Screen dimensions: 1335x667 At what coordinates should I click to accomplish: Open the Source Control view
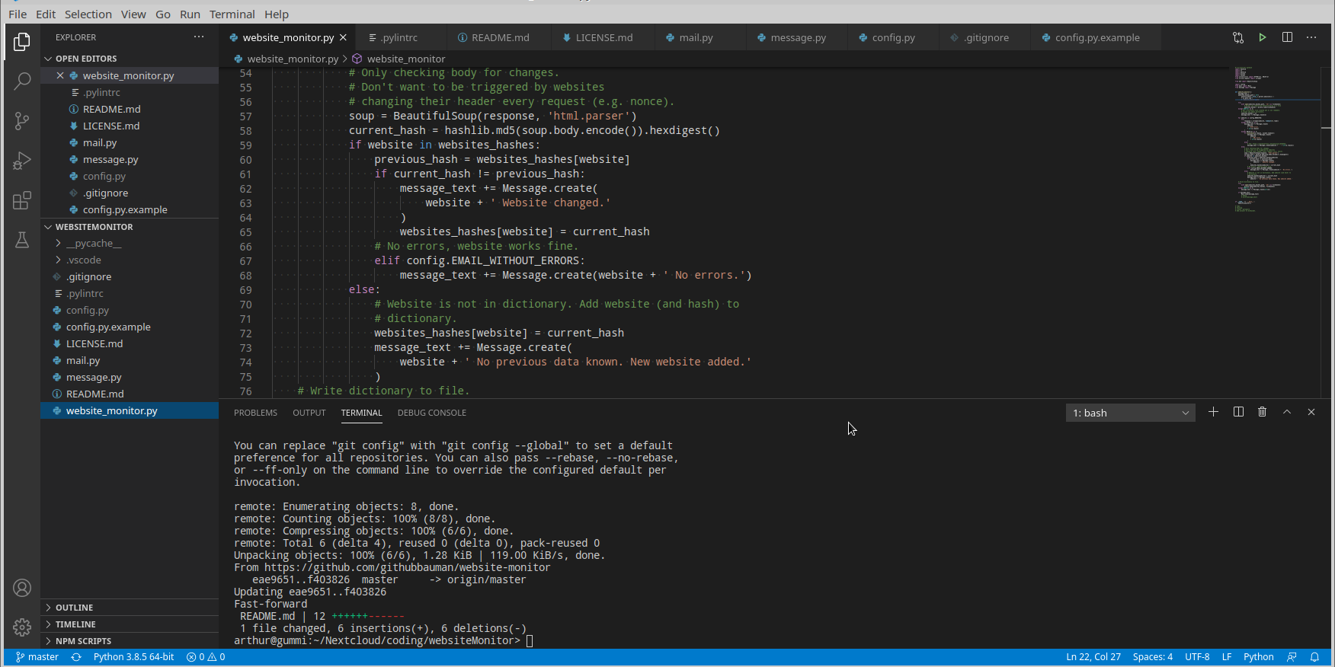click(x=22, y=120)
